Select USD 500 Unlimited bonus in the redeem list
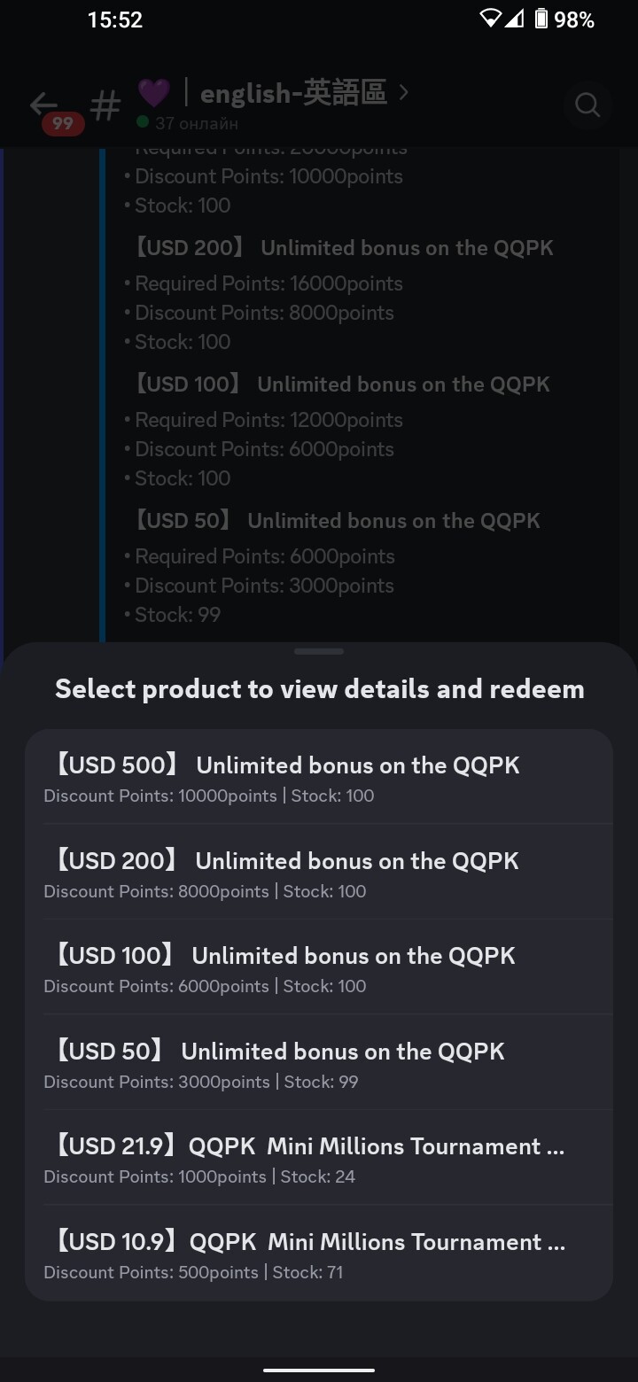638x1382 pixels. [x=319, y=777]
